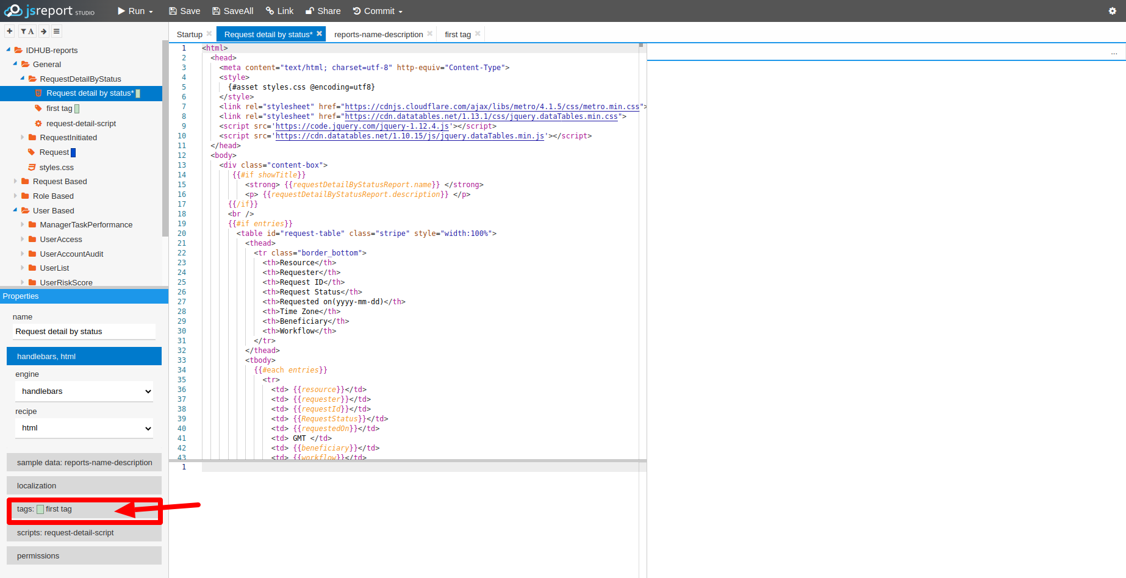This screenshot has height=578, width=1126.
Task: Click the blue color swatch next to Request tag
Action: 73,152
